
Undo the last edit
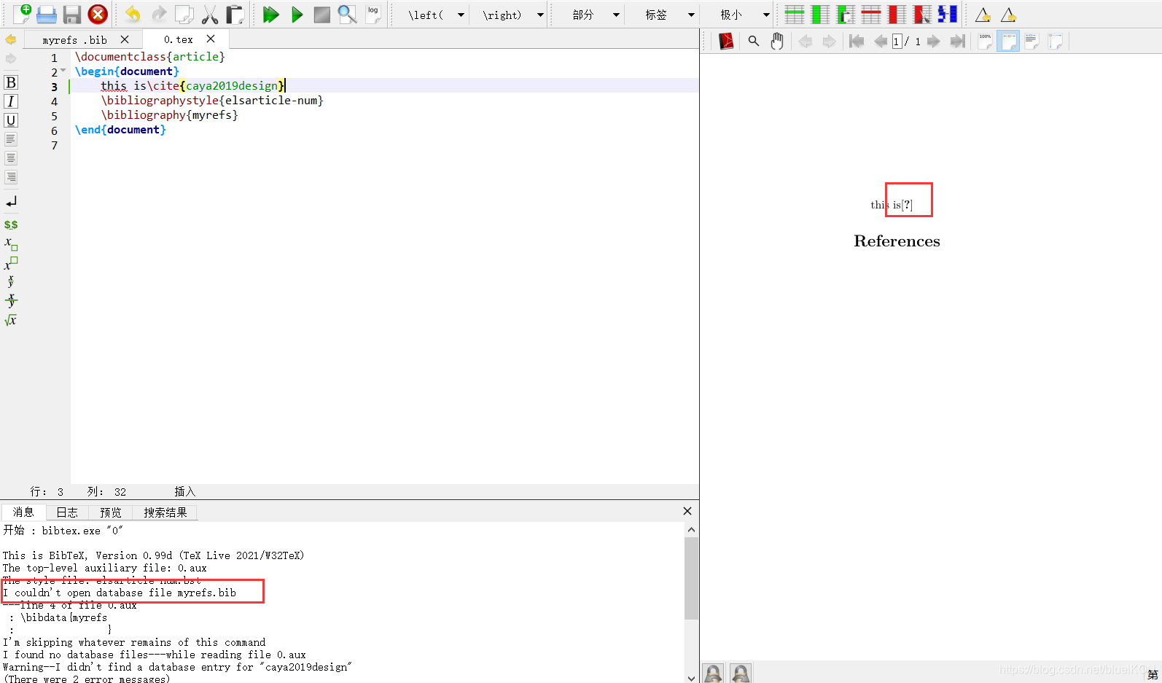pyautogui.click(x=133, y=14)
